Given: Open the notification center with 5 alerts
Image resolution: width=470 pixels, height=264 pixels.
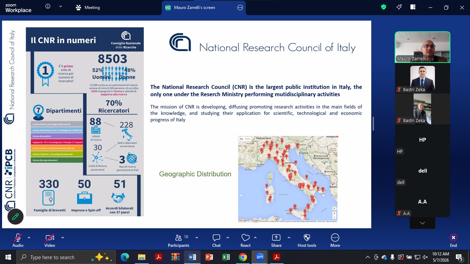Looking at the screenshot, I should point(460,257).
